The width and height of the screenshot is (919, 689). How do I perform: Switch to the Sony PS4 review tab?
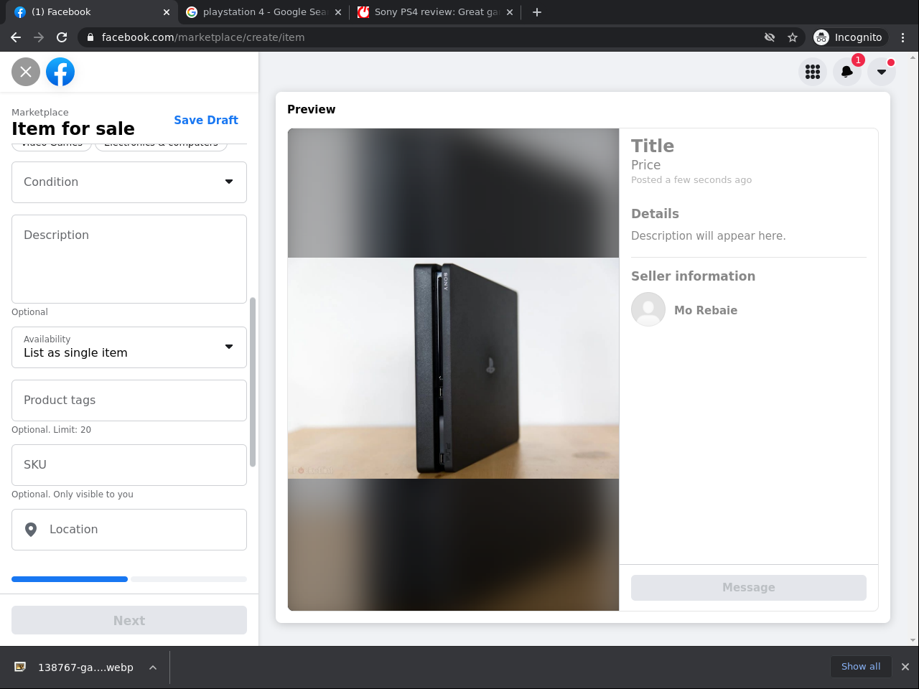(434, 12)
